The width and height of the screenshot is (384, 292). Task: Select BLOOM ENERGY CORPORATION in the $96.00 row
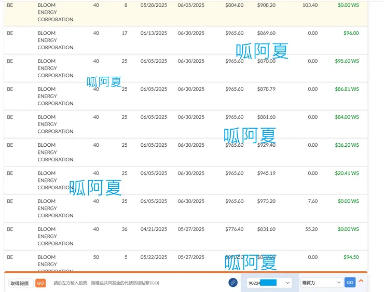click(56, 40)
